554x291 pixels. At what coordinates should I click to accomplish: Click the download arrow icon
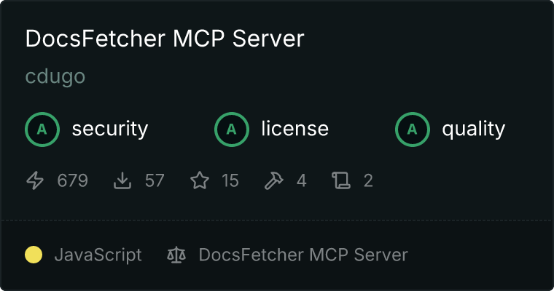122,180
